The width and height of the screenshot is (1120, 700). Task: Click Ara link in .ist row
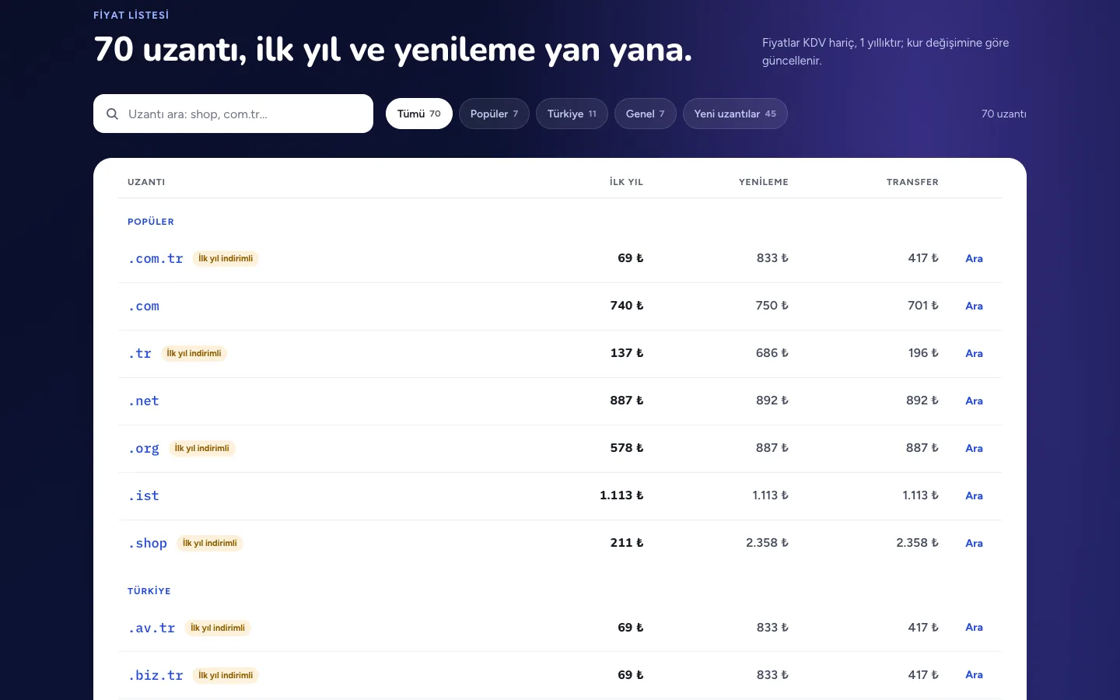pyautogui.click(x=974, y=495)
